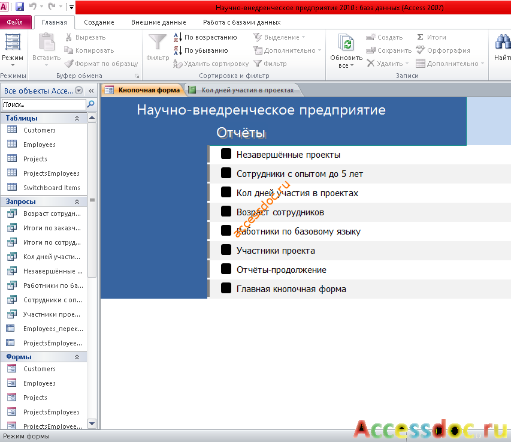Open the Выделение filter dropdown
The height and width of the screenshot is (442, 511).
279,37
